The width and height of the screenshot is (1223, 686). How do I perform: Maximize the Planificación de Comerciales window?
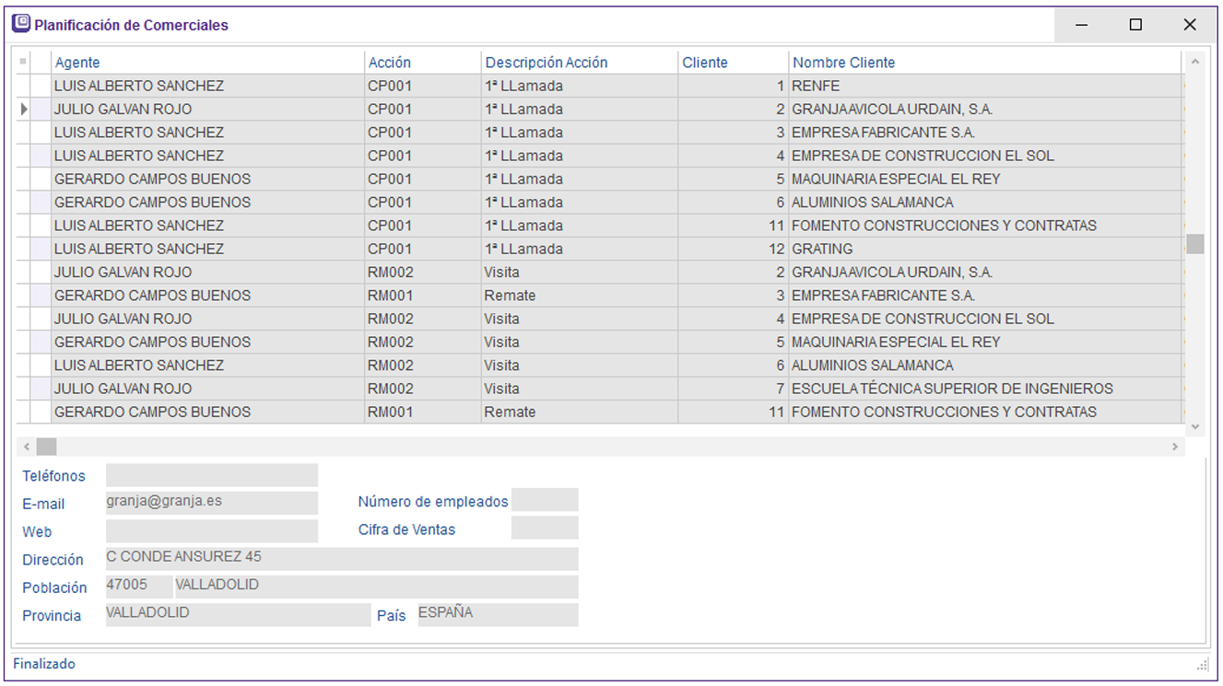(x=1135, y=25)
